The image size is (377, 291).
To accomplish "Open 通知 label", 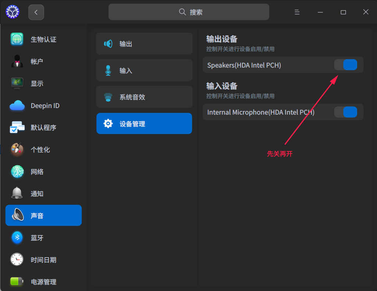I will click(37, 194).
